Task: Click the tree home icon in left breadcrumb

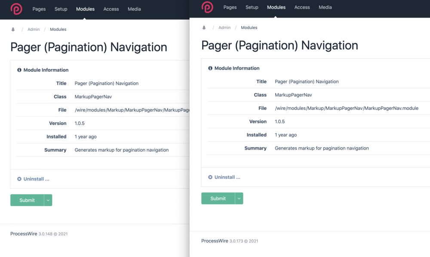Action: click(13, 30)
